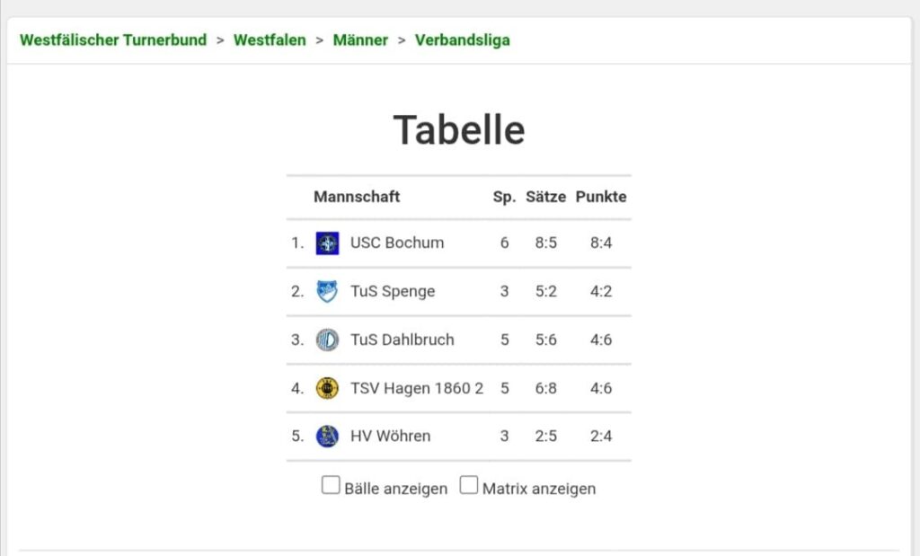Screen dimensions: 920x556
Task: Select the TuS Dahlbruch team name
Action: [402, 340]
